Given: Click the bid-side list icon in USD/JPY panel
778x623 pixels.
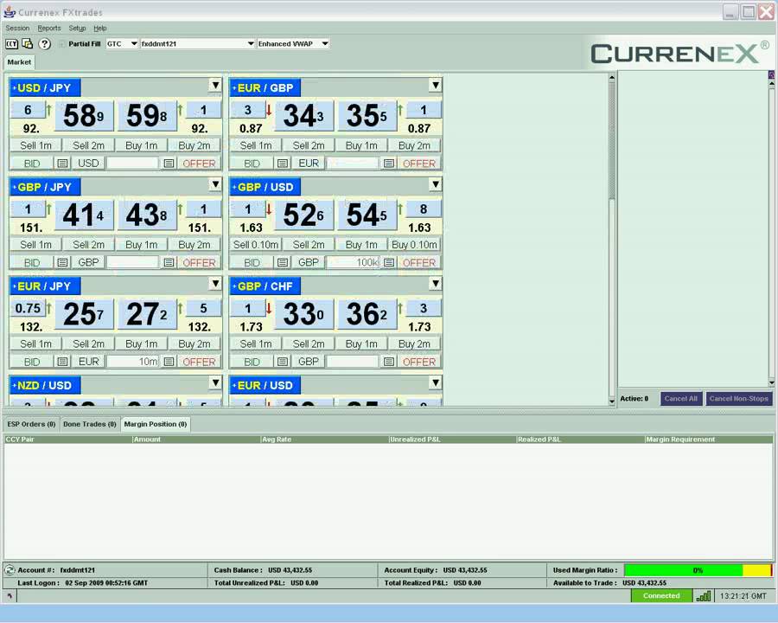Looking at the screenshot, I should click(x=62, y=163).
